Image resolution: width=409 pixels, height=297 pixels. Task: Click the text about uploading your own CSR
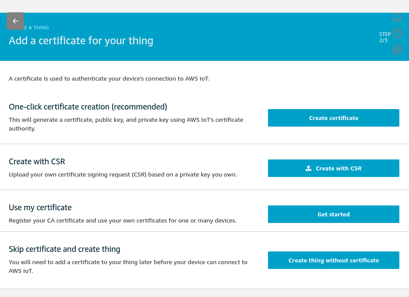123,175
